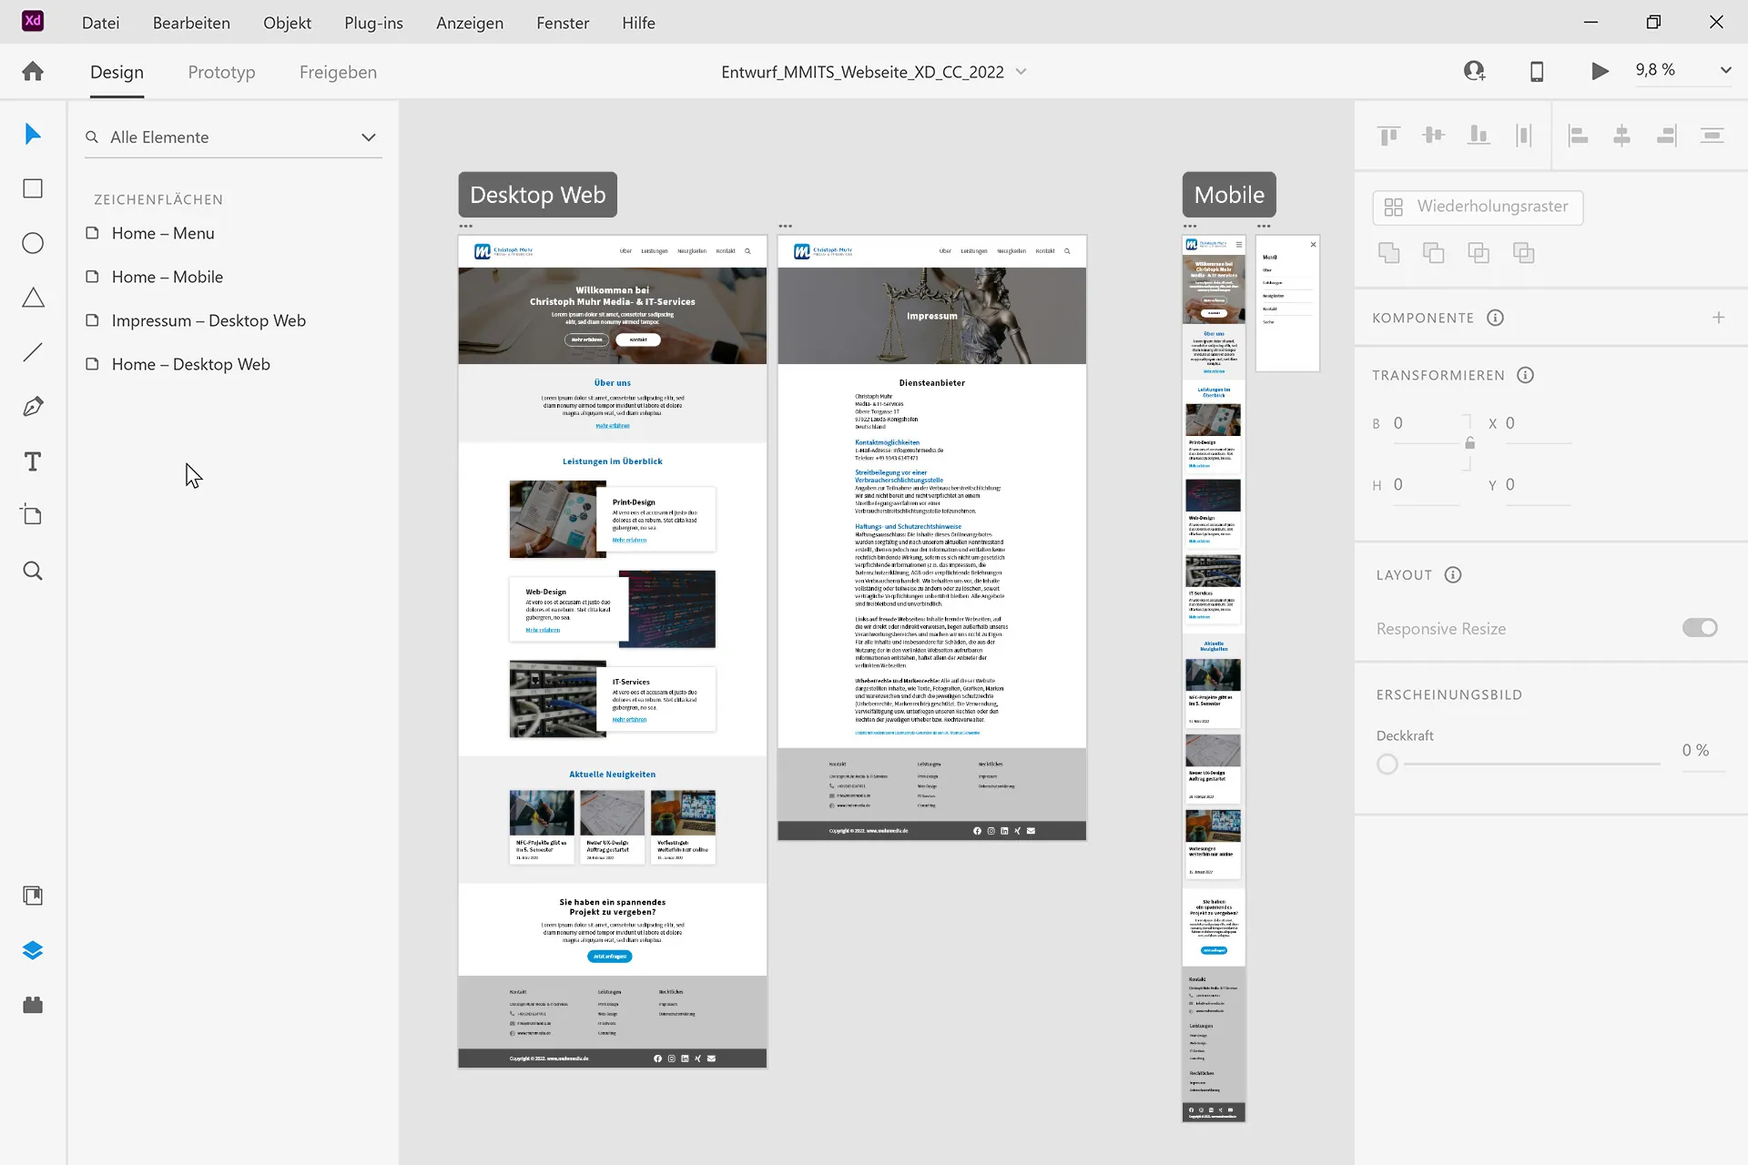Expand the Alle Elemente filter dropdown
This screenshot has height=1165, width=1748.
point(368,137)
